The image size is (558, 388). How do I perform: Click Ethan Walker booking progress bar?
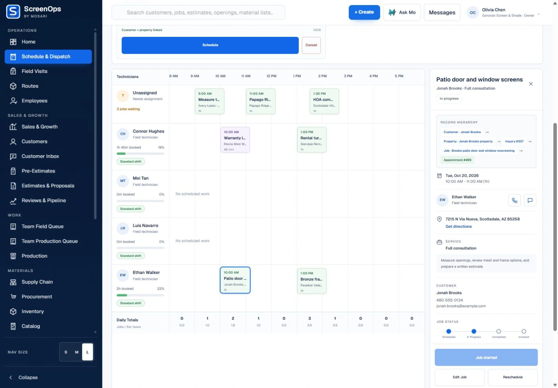(140, 295)
